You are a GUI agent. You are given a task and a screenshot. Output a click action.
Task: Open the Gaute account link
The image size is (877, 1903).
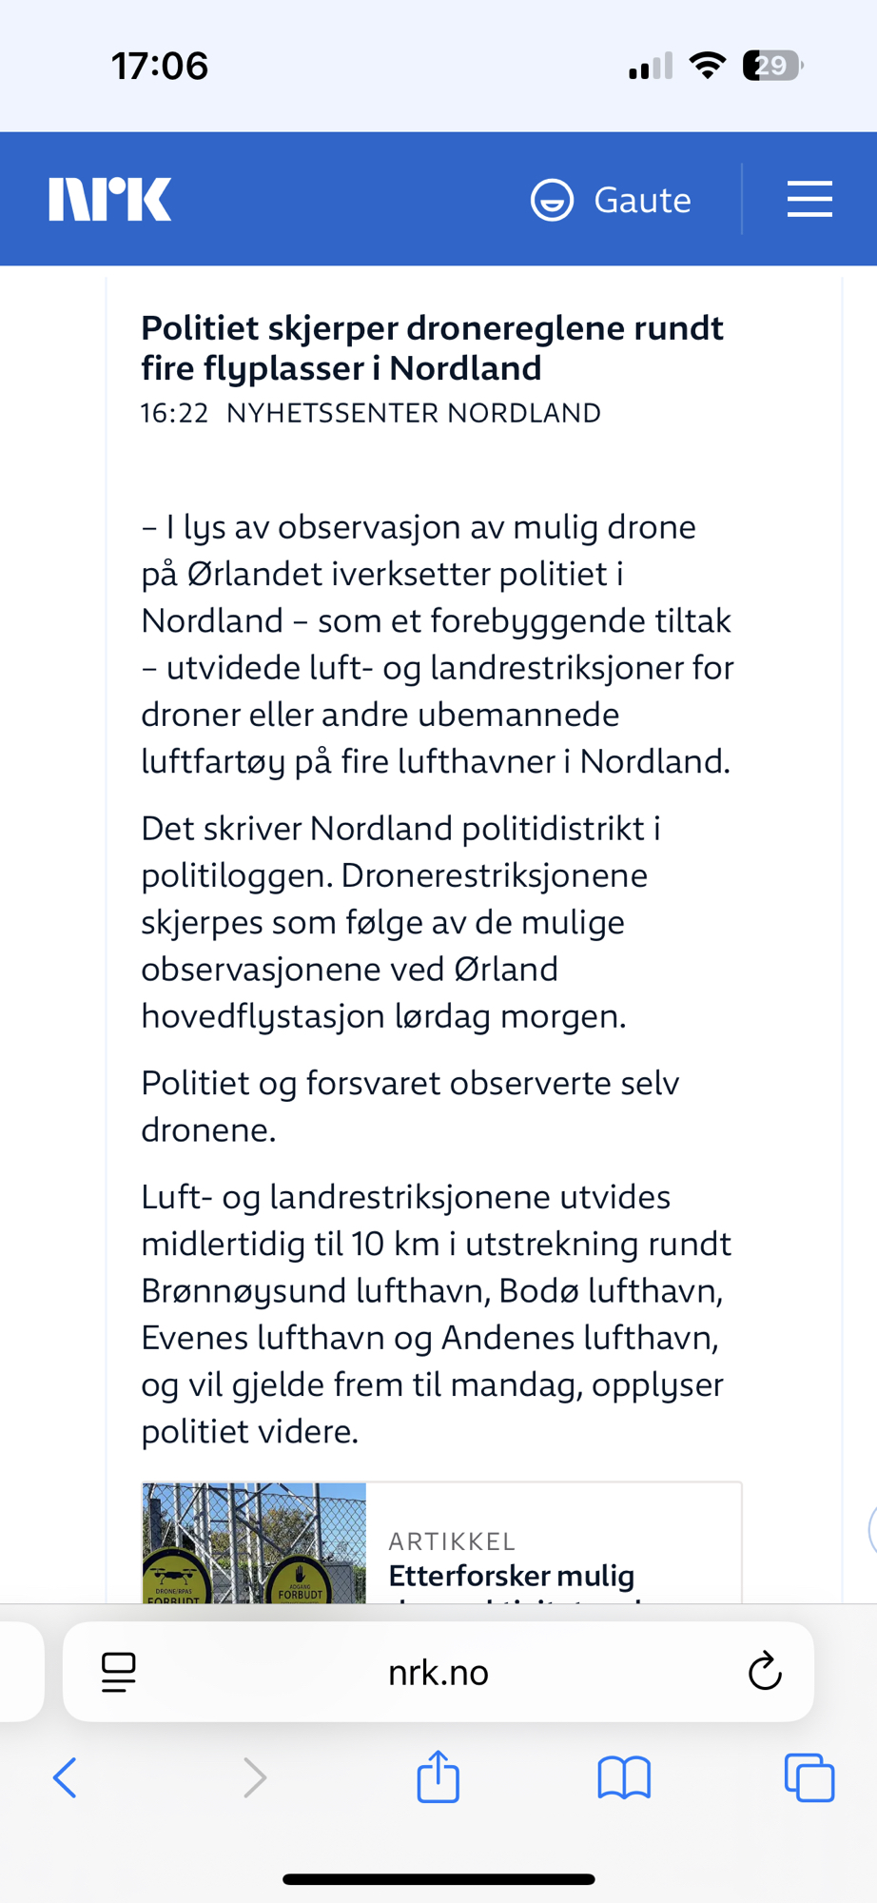[x=642, y=200]
